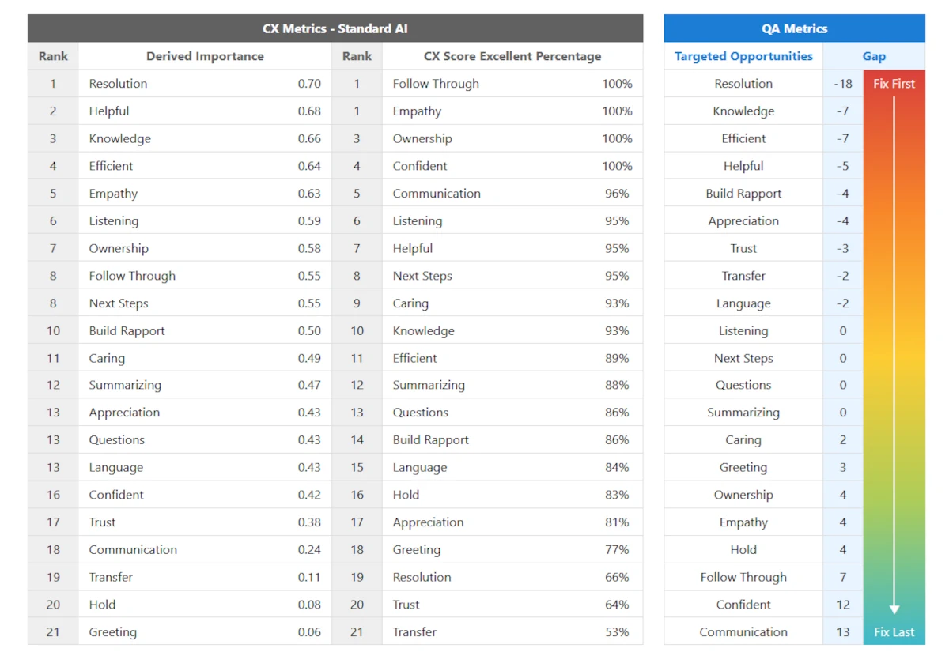
Task: Click the "Gap" column header
Action: (x=874, y=56)
